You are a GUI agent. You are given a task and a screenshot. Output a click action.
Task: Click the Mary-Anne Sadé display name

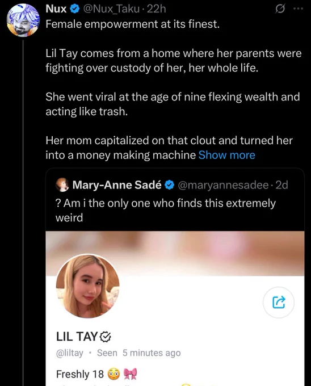point(117,185)
